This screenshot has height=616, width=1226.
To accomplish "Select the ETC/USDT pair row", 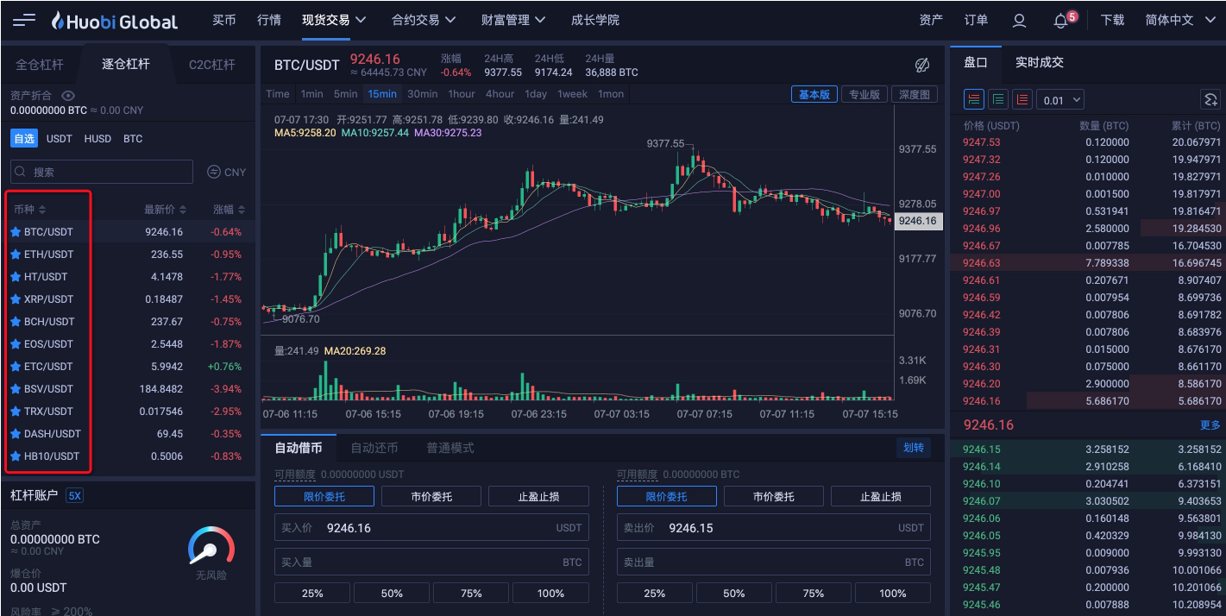I will (128, 367).
